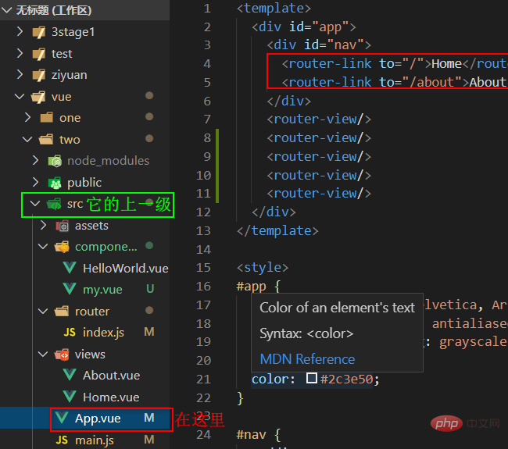Viewport: 508px width, 449px height.
Task: Click the JS icon beside main.js
Action: [62, 440]
